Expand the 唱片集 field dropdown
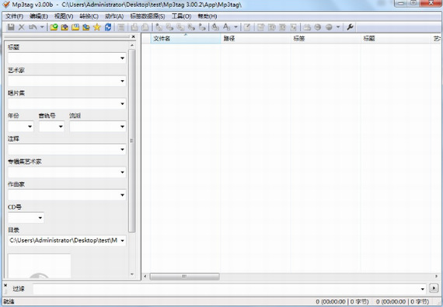Image resolution: width=443 pixels, height=307 pixels. click(x=122, y=103)
